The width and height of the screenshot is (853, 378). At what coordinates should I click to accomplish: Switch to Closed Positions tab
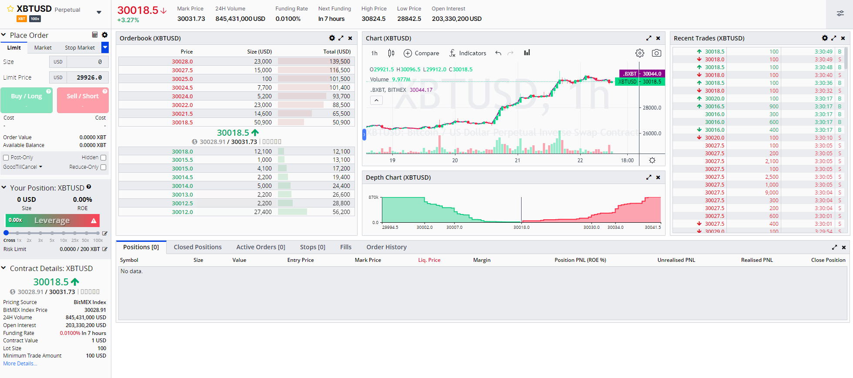197,247
